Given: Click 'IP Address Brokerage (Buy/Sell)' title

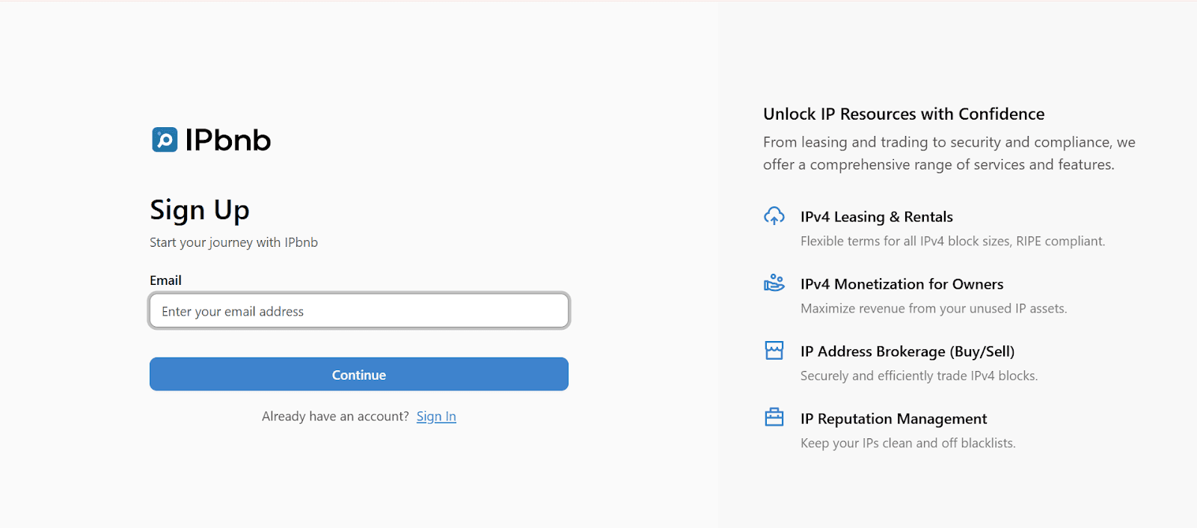Looking at the screenshot, I should point(907,352).
